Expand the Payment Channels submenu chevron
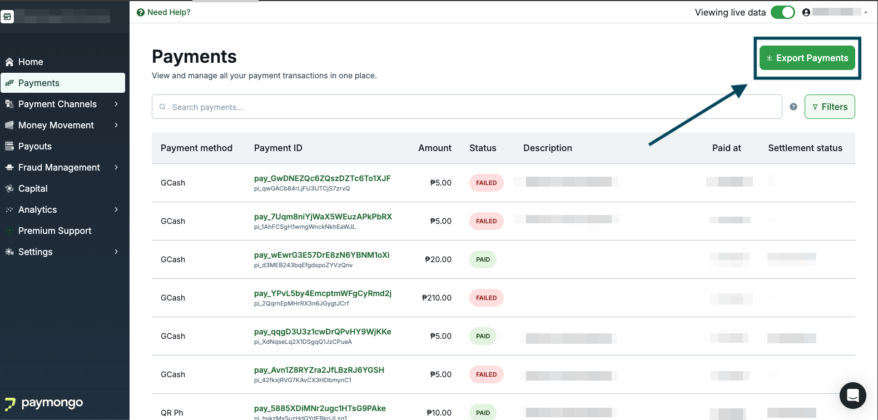 (x=116, y=104)
